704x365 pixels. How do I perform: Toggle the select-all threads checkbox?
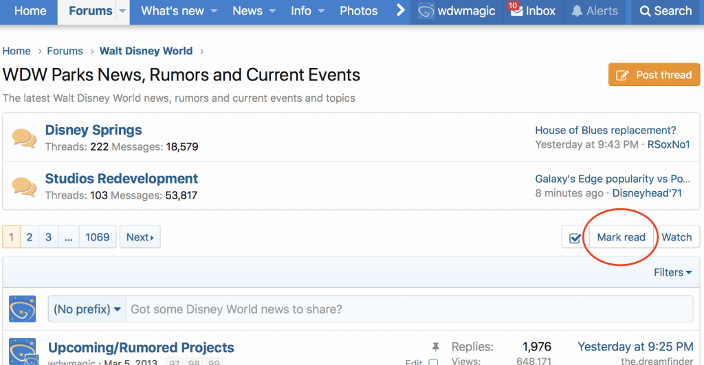pos(575,238)
